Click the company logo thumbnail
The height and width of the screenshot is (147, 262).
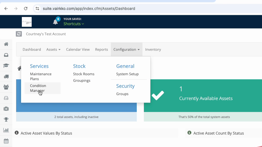click(27, 22)
